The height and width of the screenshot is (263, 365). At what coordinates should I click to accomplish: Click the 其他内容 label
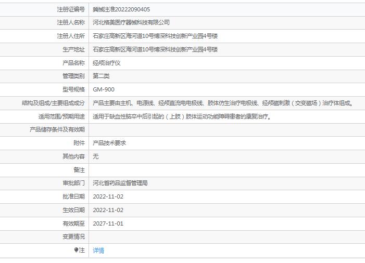(74, 156)
